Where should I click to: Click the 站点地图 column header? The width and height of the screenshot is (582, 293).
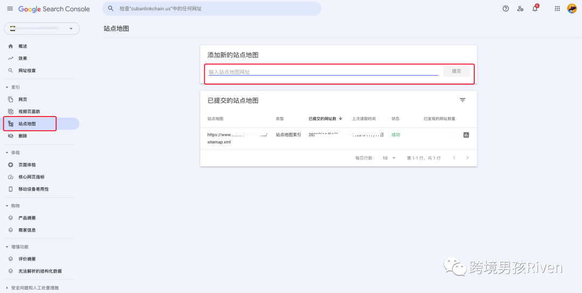[x=215, y=119]
